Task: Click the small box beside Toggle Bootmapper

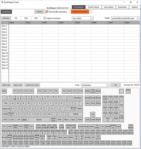Action: 91,12
